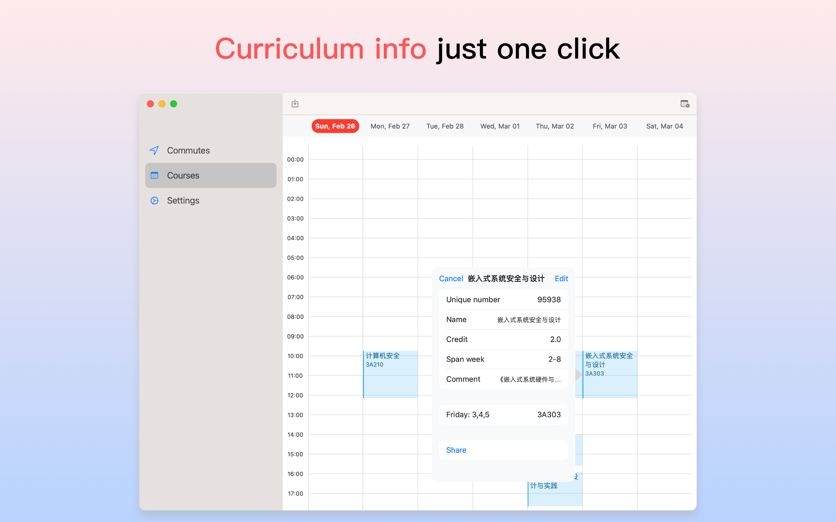Click the Unique number value 95938
Viewport: 836px width, 522px height.
[x=549, y=300]
